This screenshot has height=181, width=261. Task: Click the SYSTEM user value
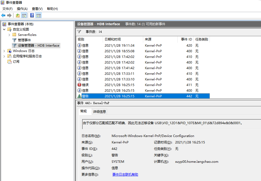118,162
